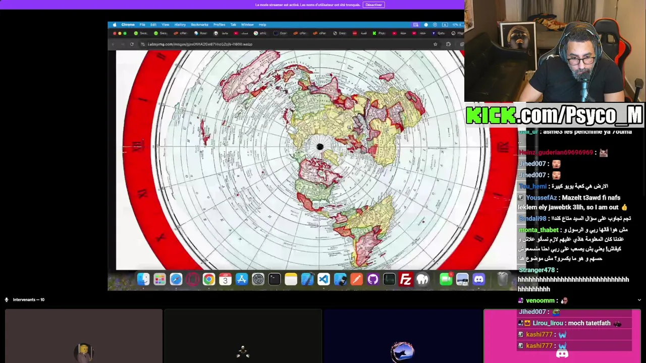Open Preview app in the Dock
646x363 pixels.
pos(462,279)
